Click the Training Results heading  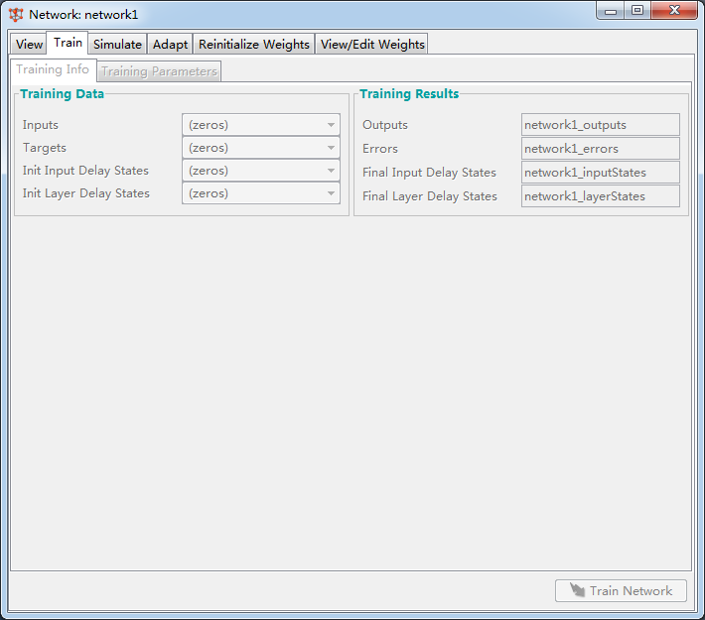coord(409,93)
